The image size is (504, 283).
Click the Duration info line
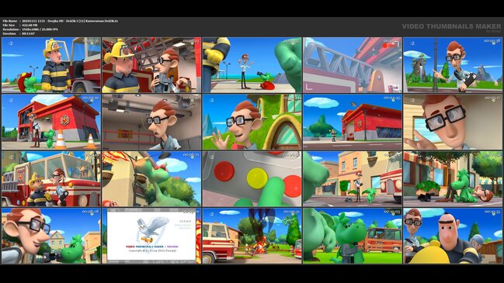pyautogui.click(x=19, y=33)
